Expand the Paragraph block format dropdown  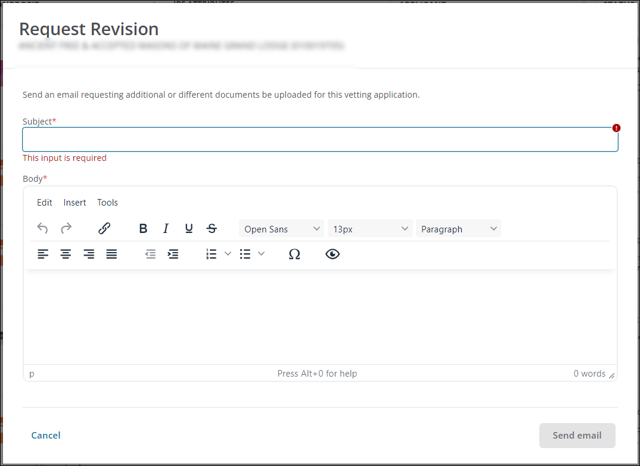pyautogui.click(x=458, y=229)
